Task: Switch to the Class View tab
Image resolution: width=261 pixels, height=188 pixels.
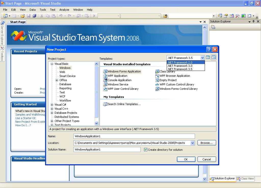Action: click(245, 179)
